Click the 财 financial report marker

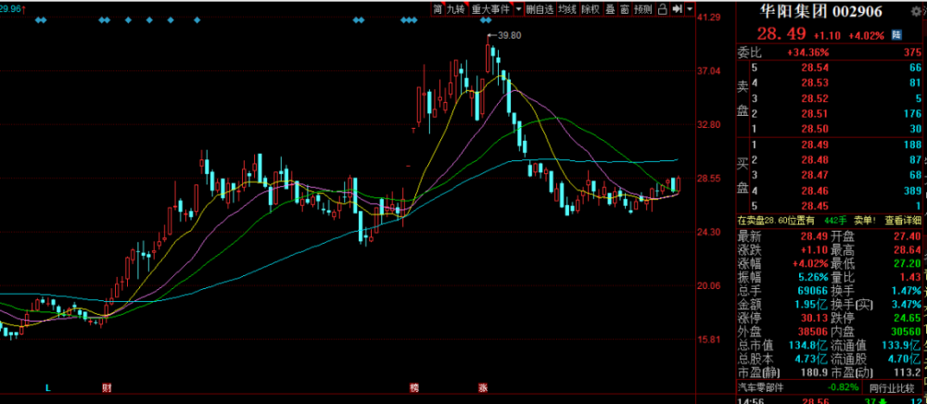pyautogui.click(x=107, y=388)
